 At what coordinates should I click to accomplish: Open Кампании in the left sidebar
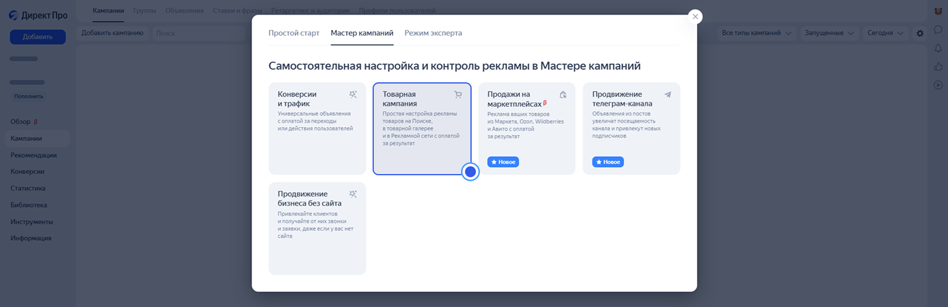37,139
